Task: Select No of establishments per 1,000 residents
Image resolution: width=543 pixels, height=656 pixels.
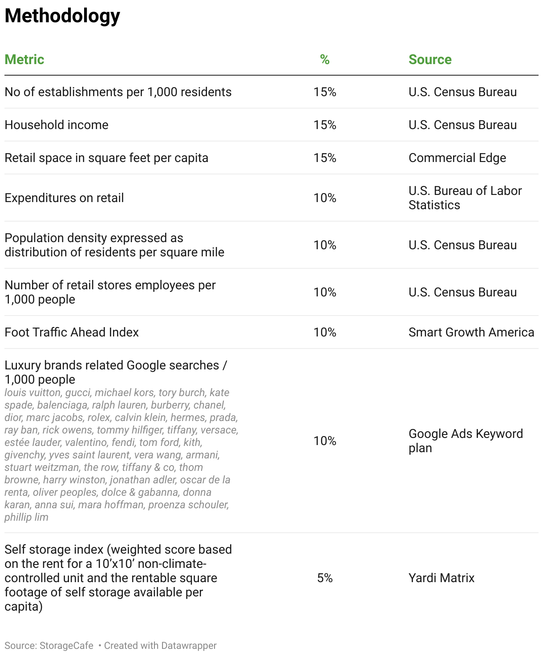Action: tap(118, 92)
